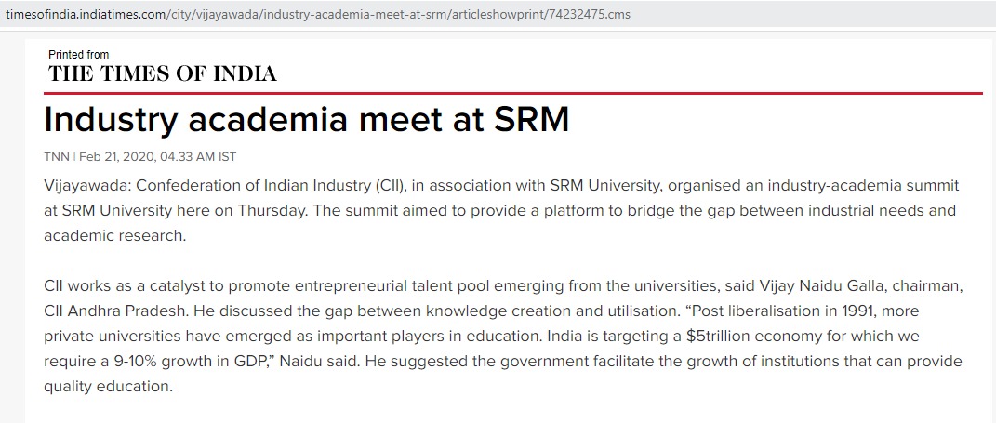This screenshot has height=423, width=996.
Task: Click The Times of India logo
Action: 163,74
